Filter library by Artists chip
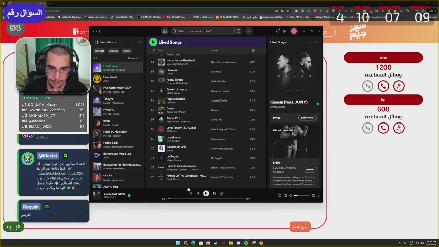The image size is (439, 247). 127,51
